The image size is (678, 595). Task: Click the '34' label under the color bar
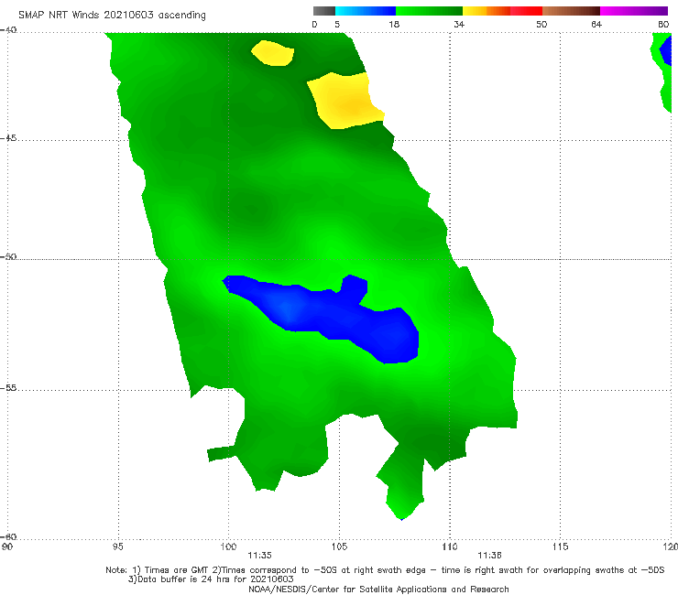[459, 24]
